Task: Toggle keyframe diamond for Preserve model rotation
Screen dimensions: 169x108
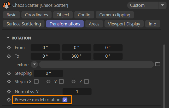Action: (9, 100)
